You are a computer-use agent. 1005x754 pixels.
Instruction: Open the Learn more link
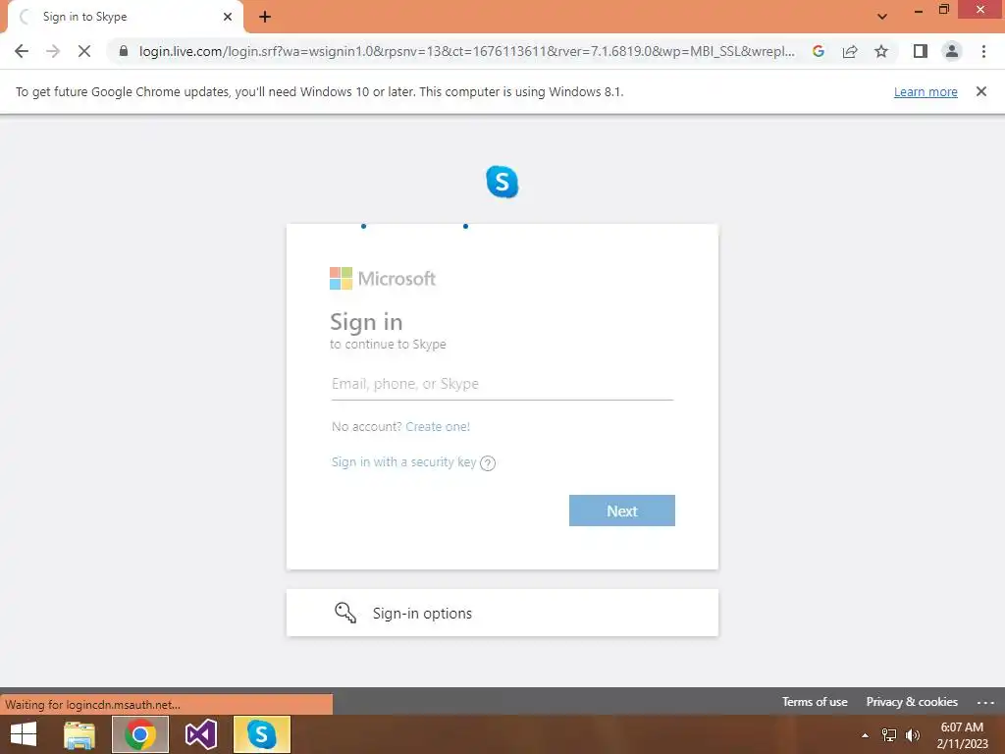926,91
